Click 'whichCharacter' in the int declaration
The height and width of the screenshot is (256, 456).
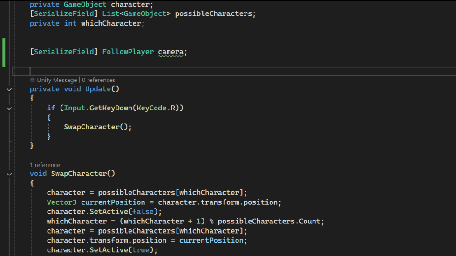(x=111, y=23)
